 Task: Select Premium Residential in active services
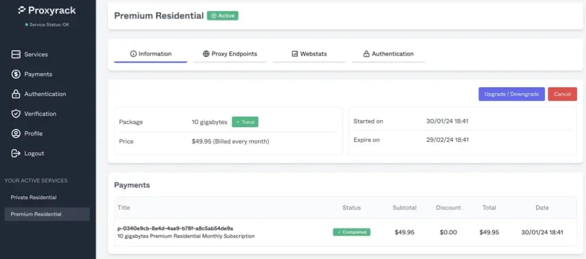coord(36,214)
